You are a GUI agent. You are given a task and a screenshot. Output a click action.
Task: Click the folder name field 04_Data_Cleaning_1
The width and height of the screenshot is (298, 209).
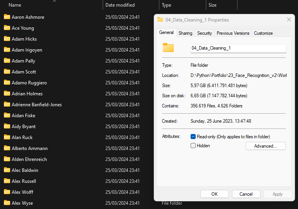click(x=239, y=48)
